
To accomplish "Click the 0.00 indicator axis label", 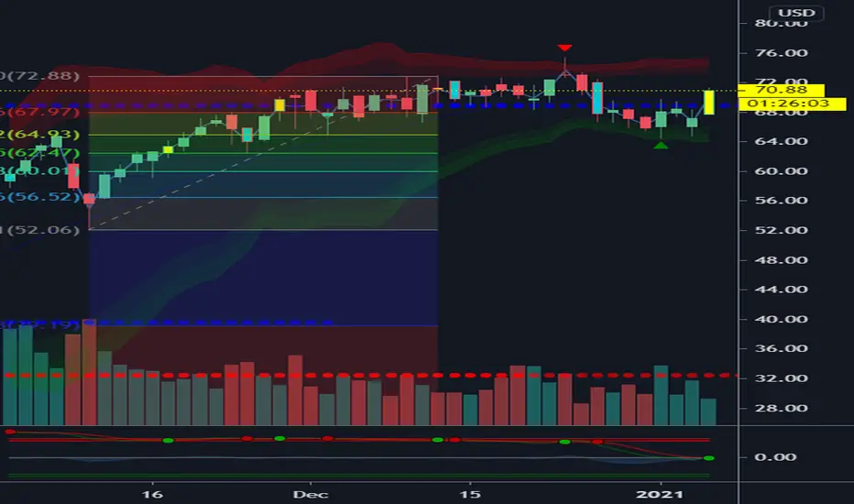I will tap(775, 457).
